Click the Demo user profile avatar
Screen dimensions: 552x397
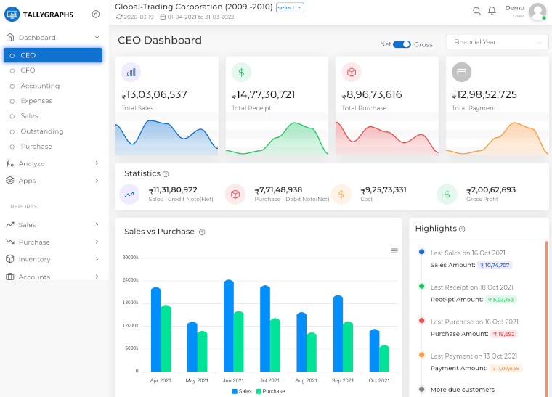click(x=537, y=11)
